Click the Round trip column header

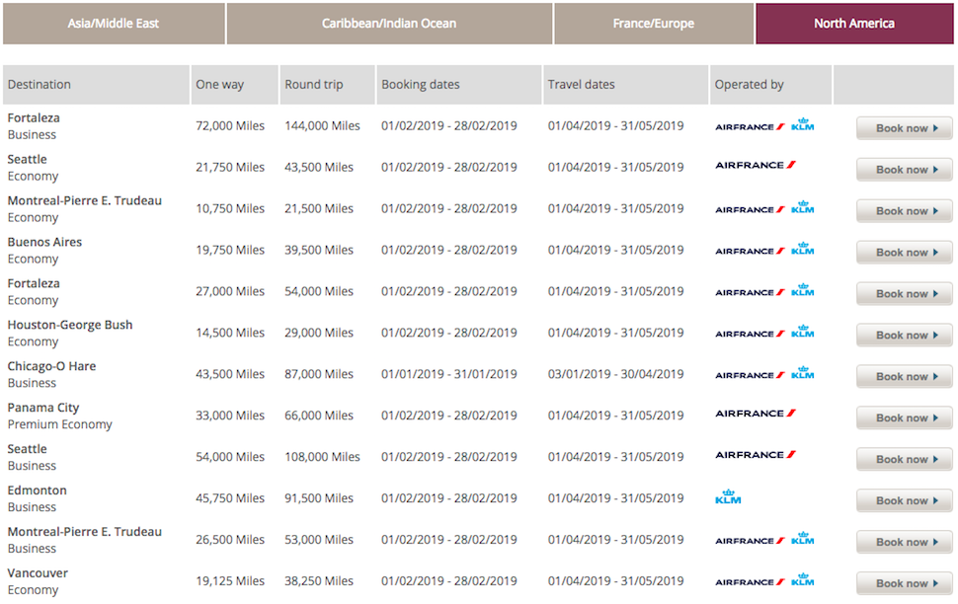pos(328,85)
